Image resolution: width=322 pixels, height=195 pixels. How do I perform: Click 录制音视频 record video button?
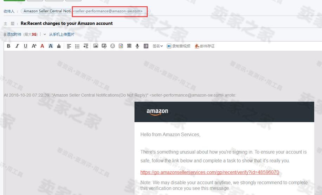pyautogui.click(x=179, y=46)
